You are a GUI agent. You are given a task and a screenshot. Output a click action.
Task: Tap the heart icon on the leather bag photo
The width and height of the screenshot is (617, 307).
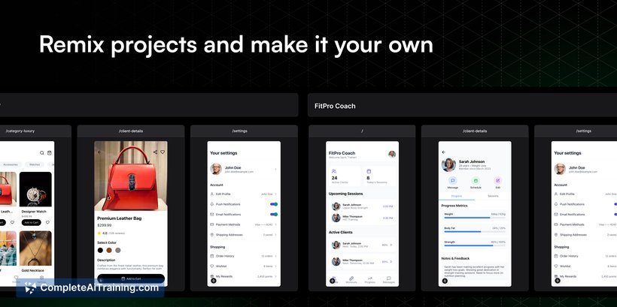pos(162,152)
